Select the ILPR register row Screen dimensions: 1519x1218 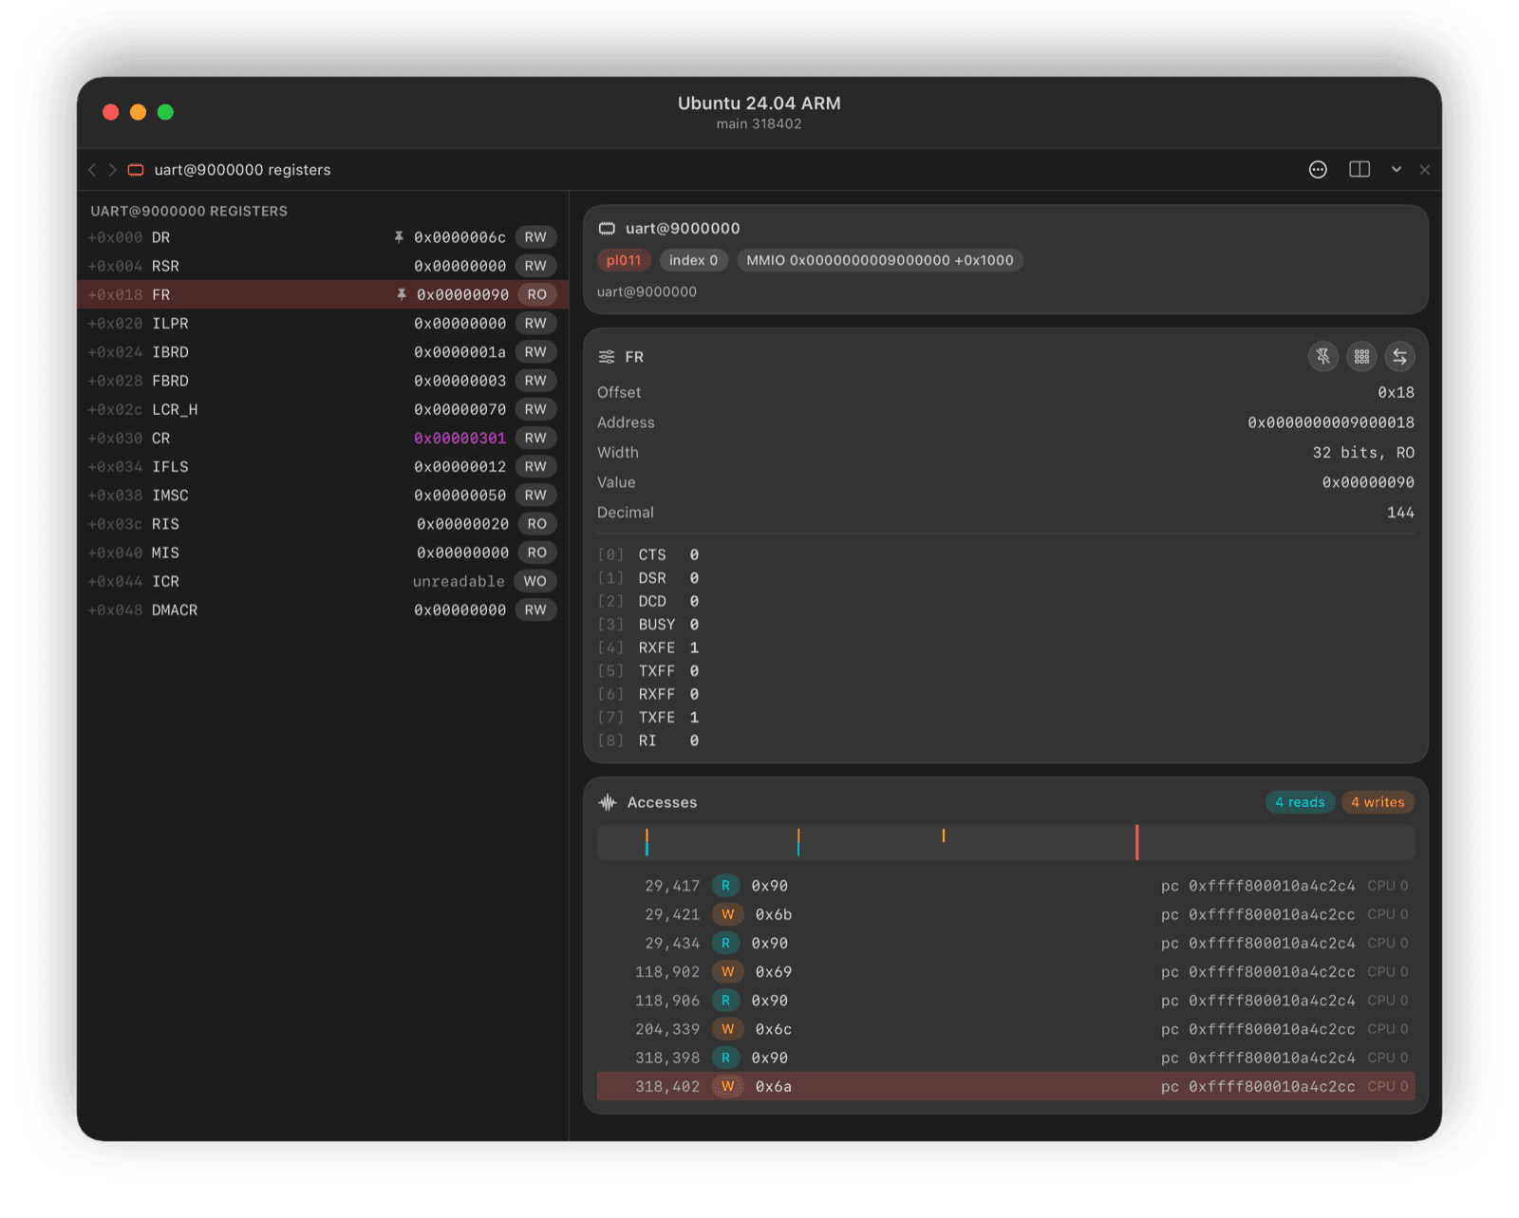pyautogui.click(x=323, y=324)
